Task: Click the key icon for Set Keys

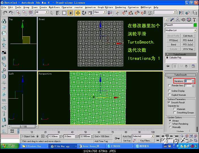Action: click(117, 138)
